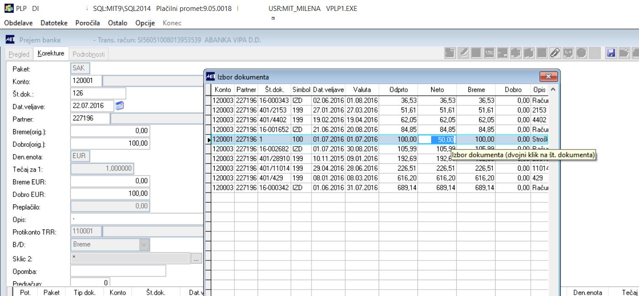Click the PLP application icon in title bar
This screenshot has height=296, width=639.
point(9,8)
